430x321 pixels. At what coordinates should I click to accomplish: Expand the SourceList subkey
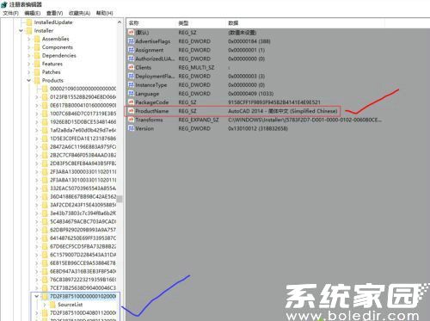[x=45, y=305]
